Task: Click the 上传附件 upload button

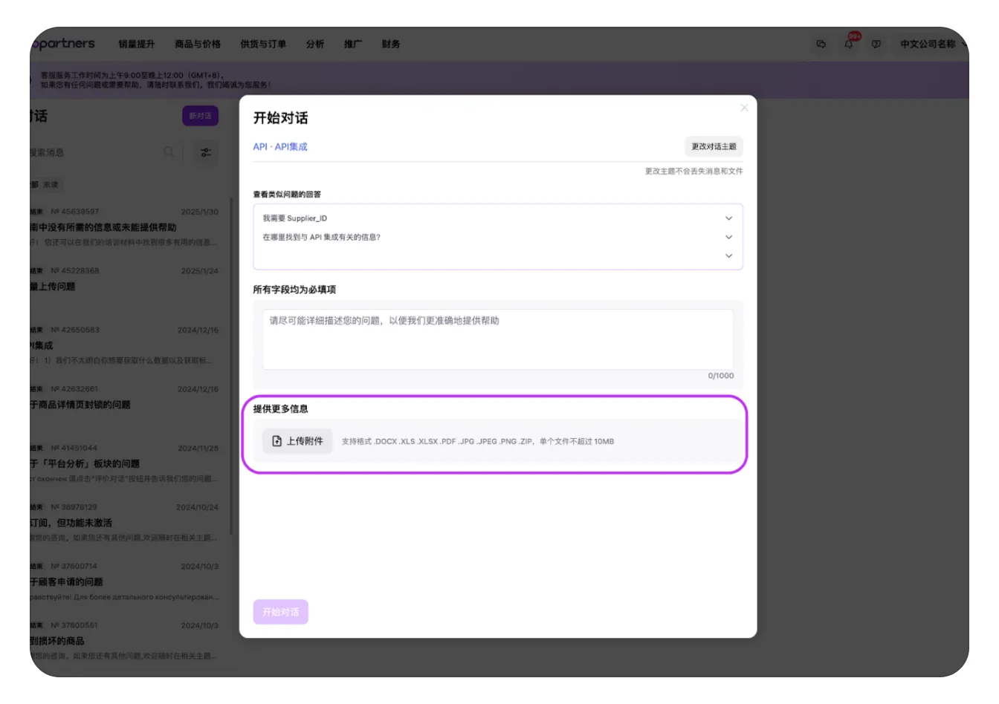Action: point(297,441)
